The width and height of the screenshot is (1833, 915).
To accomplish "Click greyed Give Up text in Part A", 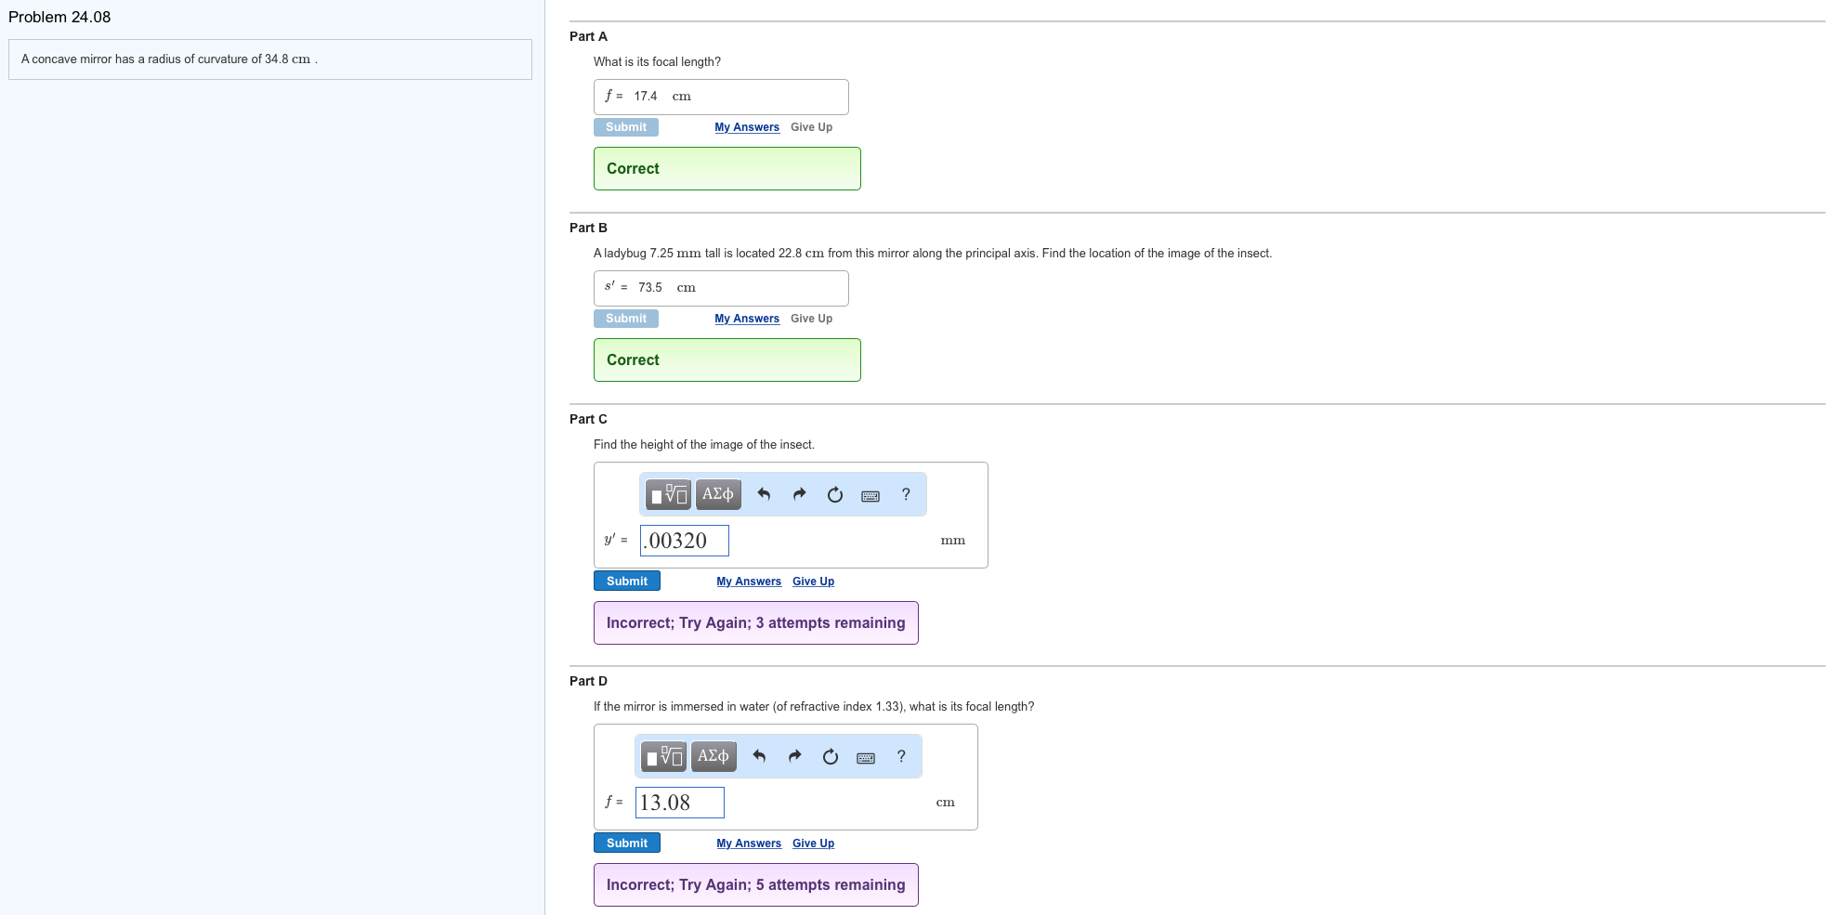I will click(x=811, y=127).
